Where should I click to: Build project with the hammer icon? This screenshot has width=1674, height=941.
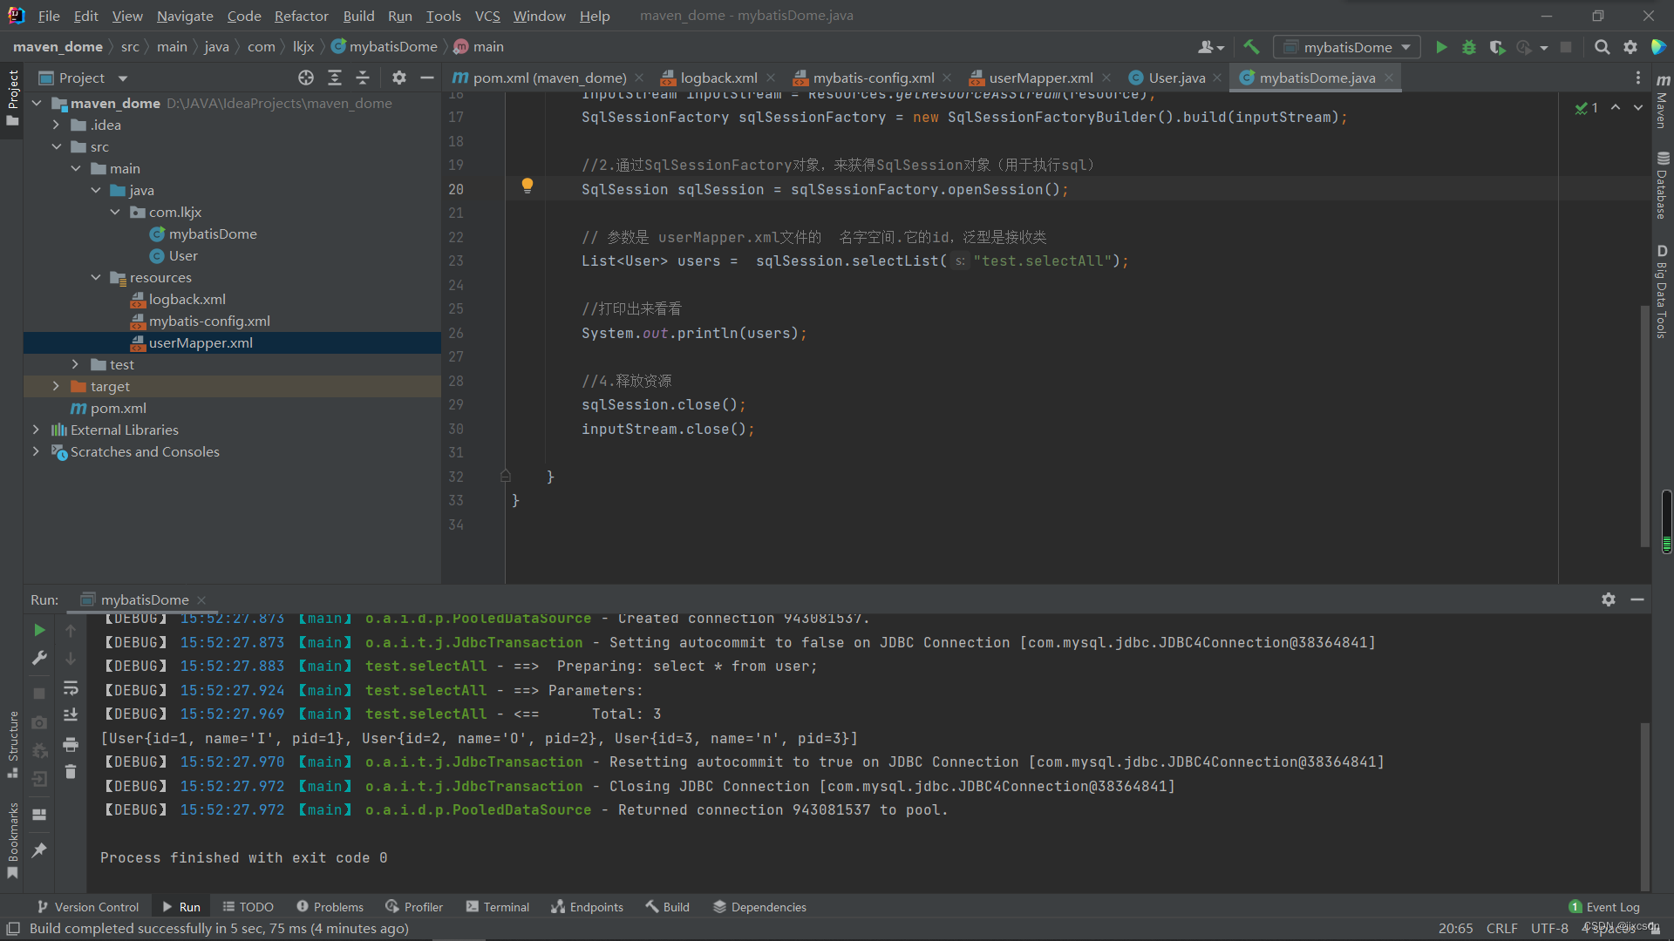(x=1251, y=47)
